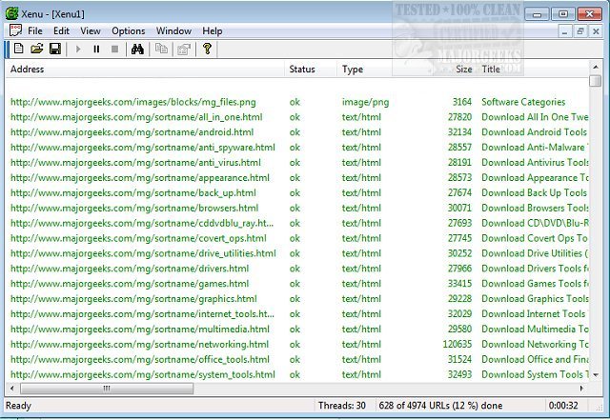The height and width of the screenshot is (420, 610).
Task: Click the size value 120635
Action: (457, 344)
